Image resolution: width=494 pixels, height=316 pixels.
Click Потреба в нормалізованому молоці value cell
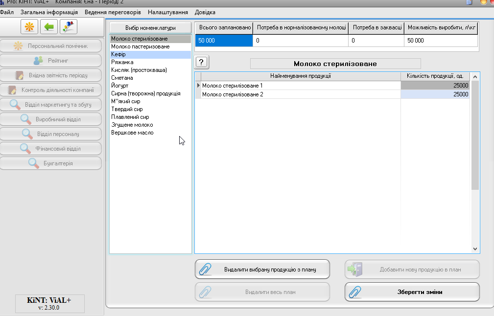click(301, 41)
